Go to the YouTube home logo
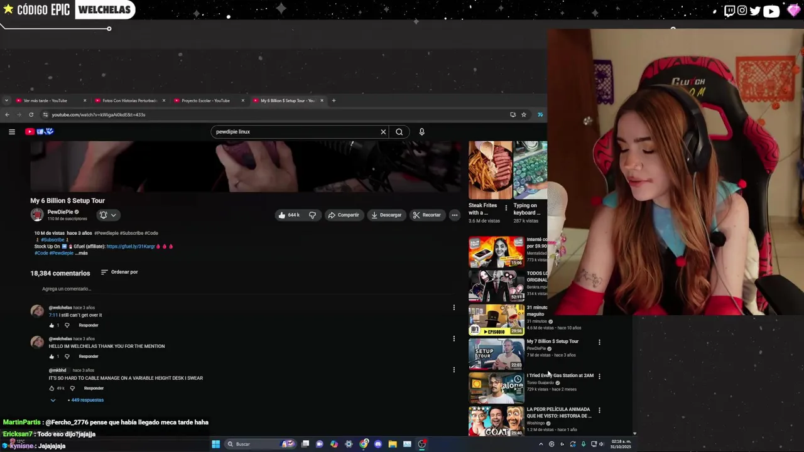The height and width of the screenshot is (452, 804). pos(40,131)
